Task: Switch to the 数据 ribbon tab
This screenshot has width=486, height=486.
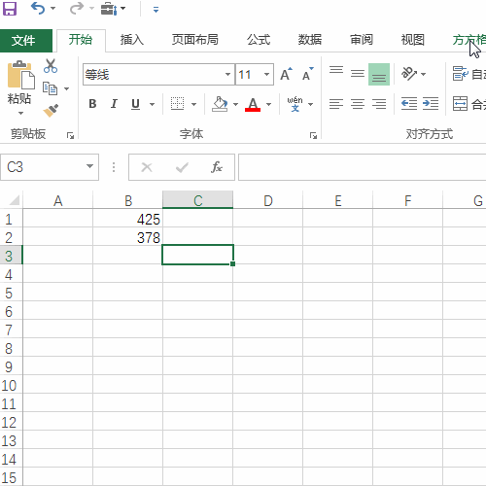Action: 310,40
